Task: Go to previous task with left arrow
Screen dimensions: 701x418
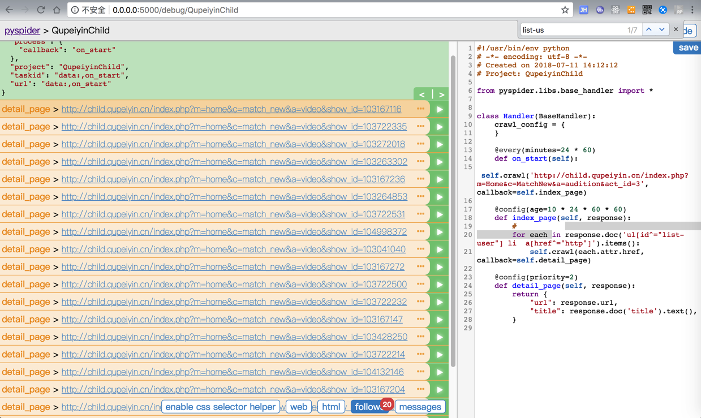Action: (422, 94)
